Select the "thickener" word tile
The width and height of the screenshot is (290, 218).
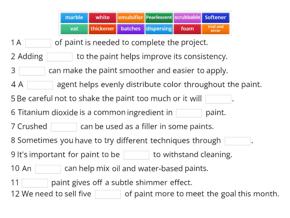point(102,28)
